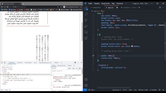The image size is (166, 93).
Task: Open the Manage gear in VS Code
Action: point(86,85)
